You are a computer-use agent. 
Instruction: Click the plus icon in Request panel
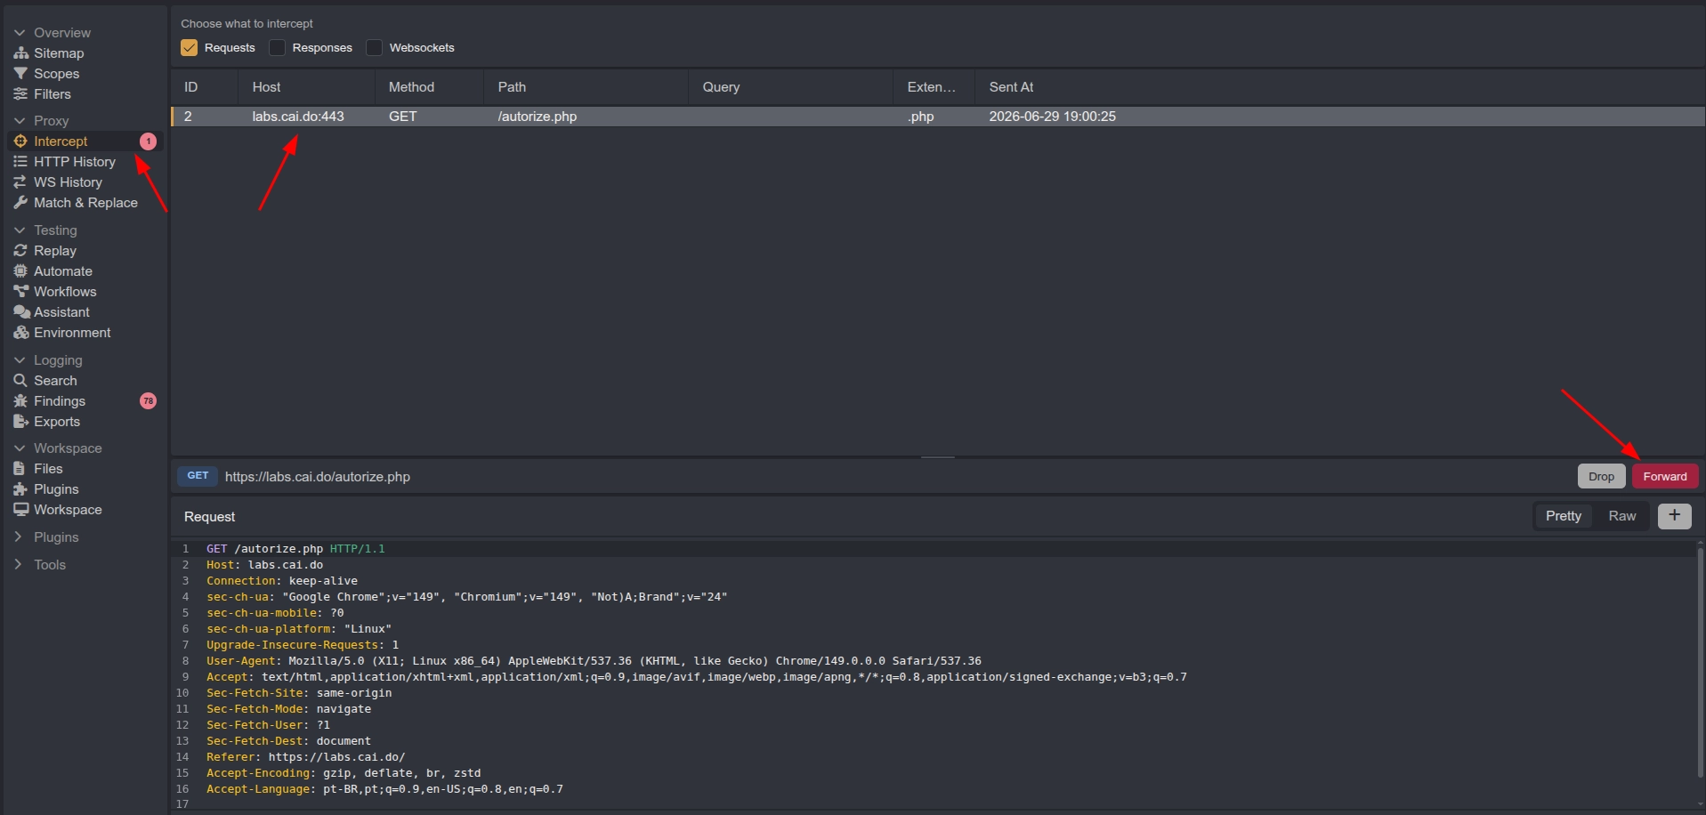coord(1674,516)
